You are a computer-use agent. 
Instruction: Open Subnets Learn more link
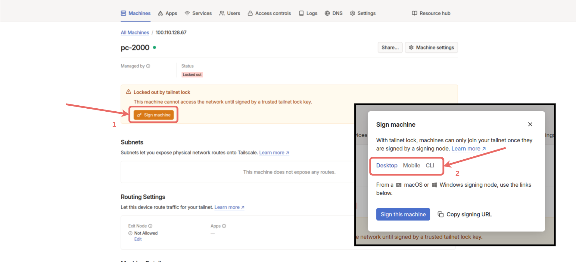[274, 152]
